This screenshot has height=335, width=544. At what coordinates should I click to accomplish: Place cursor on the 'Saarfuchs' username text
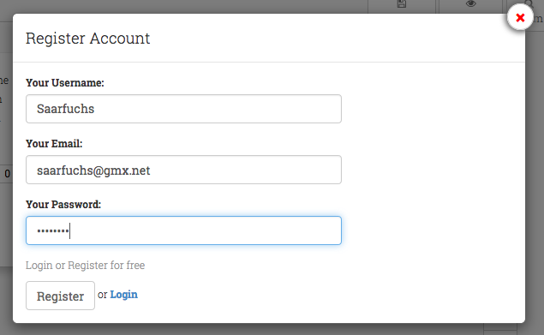[x=66, y=109]
